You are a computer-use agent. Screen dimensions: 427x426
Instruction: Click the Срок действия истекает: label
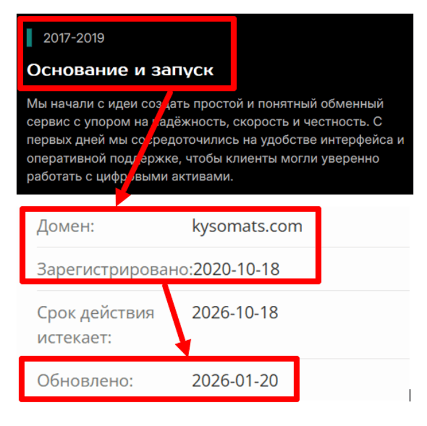coord(96,325)
